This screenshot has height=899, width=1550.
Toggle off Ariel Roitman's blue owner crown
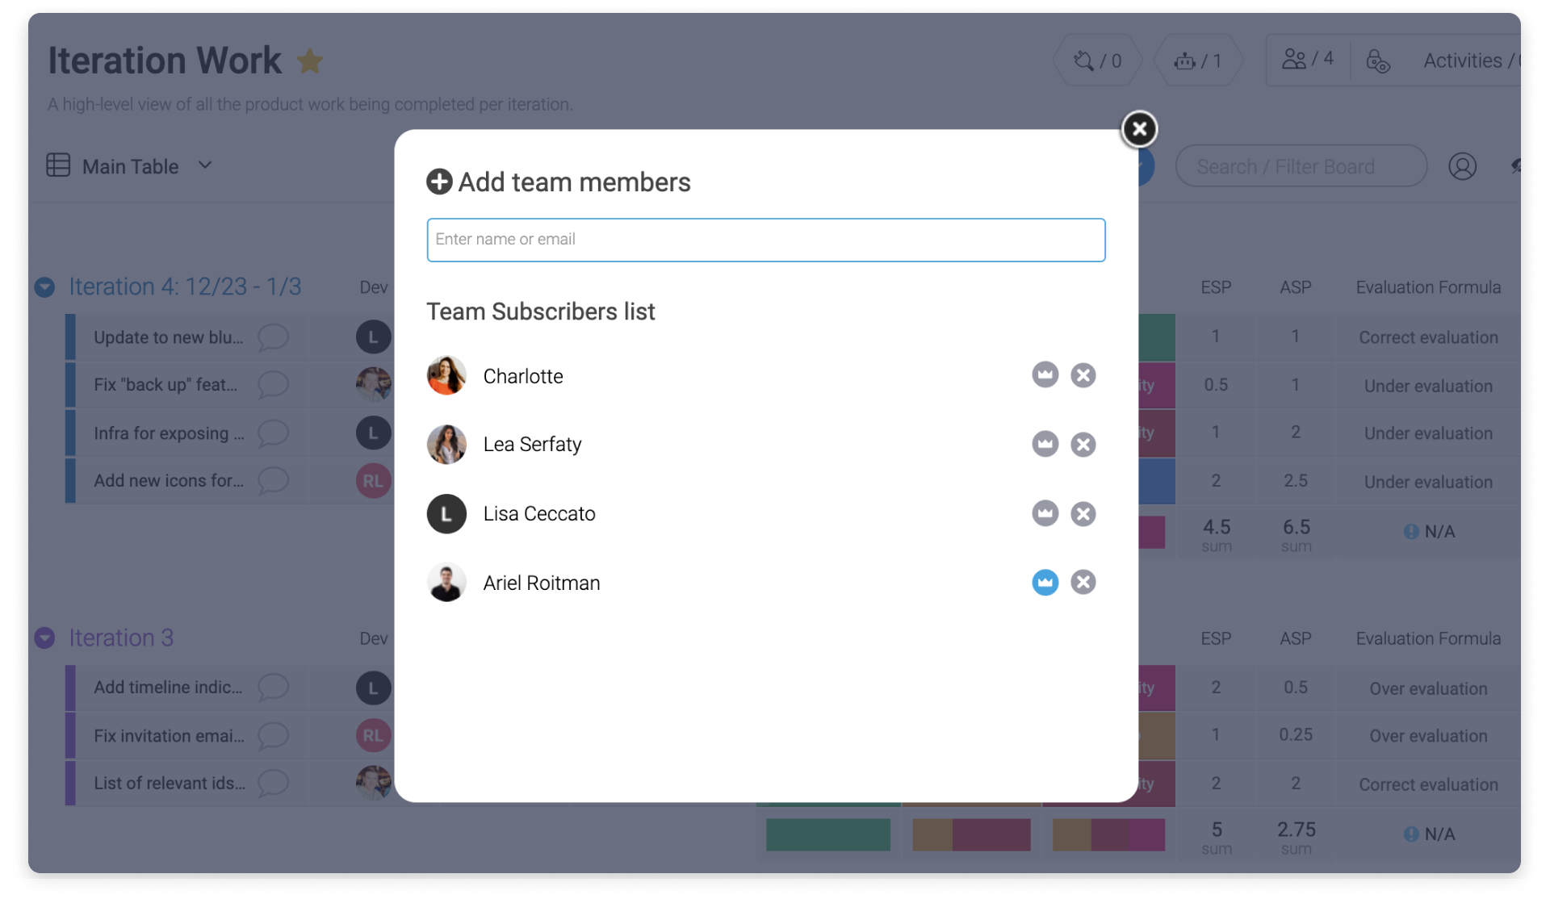1045,583
